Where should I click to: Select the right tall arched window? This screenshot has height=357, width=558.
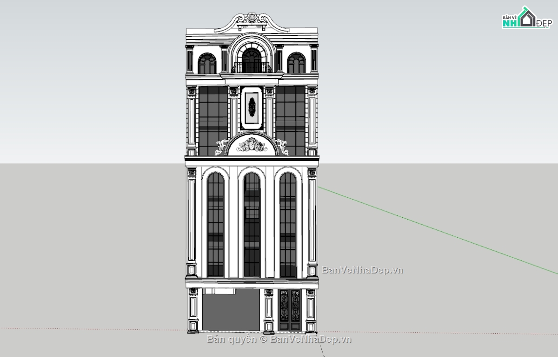288,225
